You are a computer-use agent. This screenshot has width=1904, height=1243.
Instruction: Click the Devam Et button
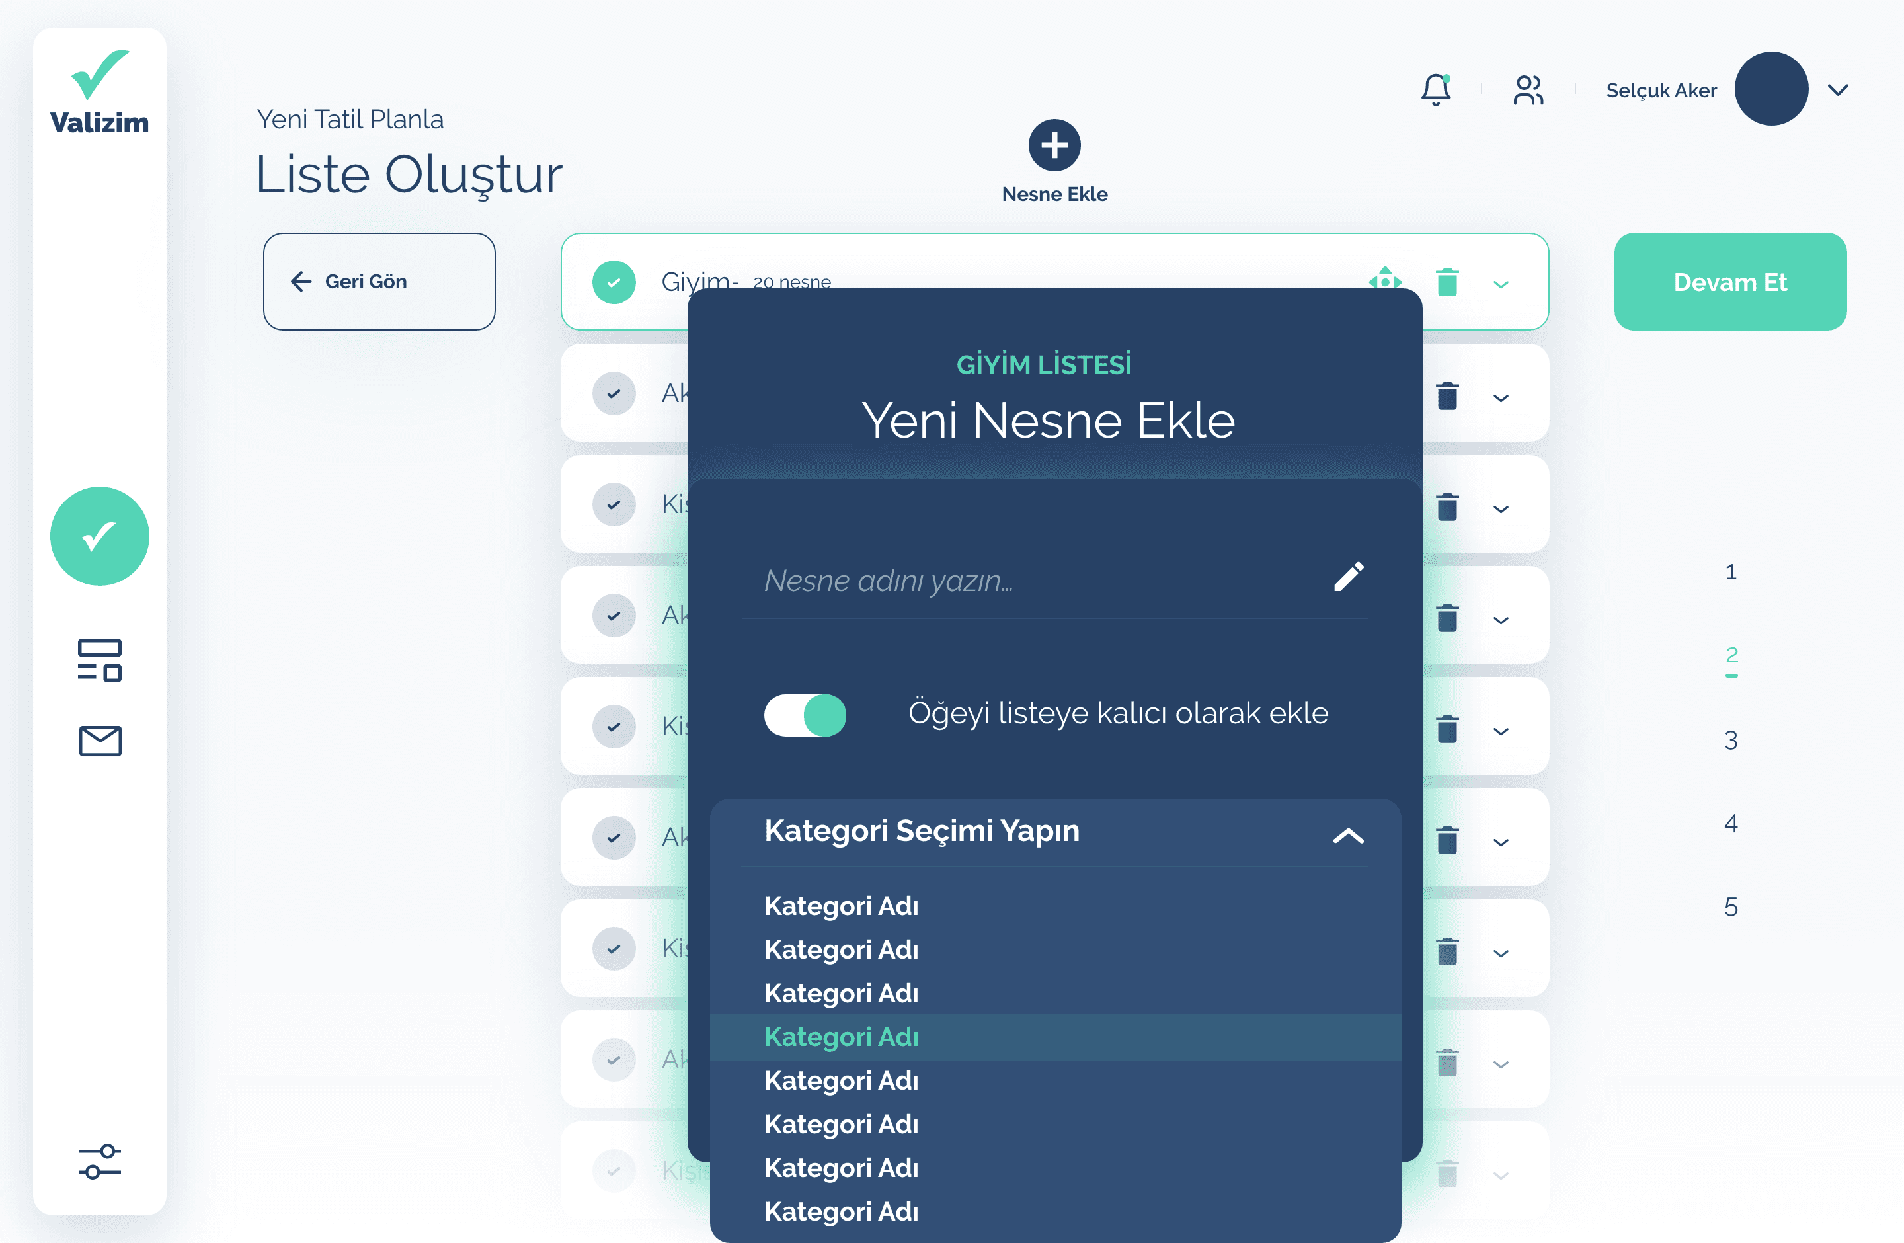point(1730,282)
